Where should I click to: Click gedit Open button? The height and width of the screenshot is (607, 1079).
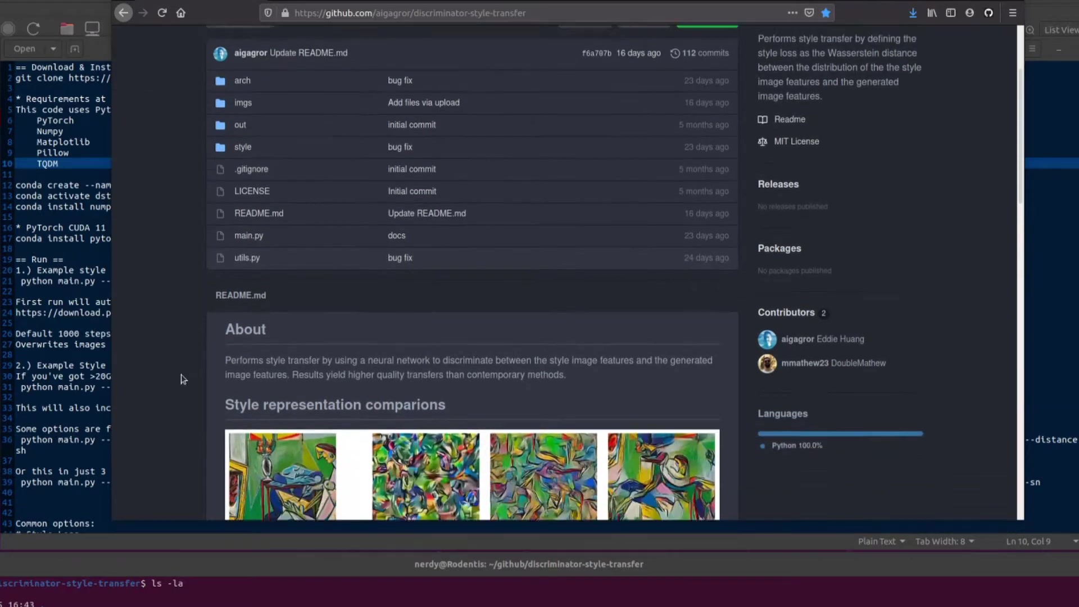click(24, 49)
